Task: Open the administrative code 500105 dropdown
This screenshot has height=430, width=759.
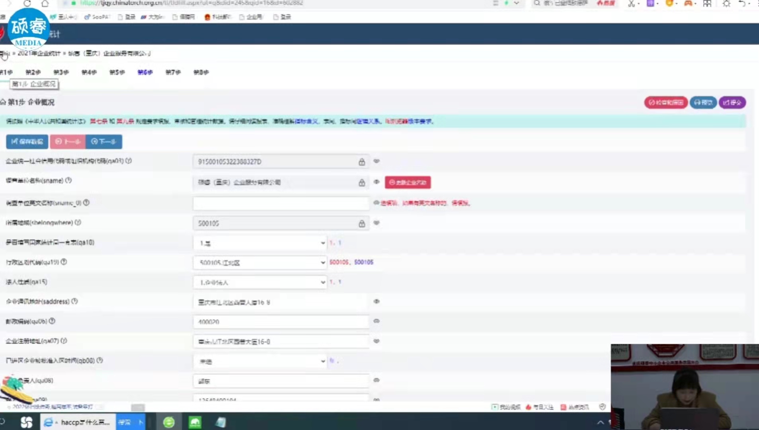Action: click(x=260, y=263)
